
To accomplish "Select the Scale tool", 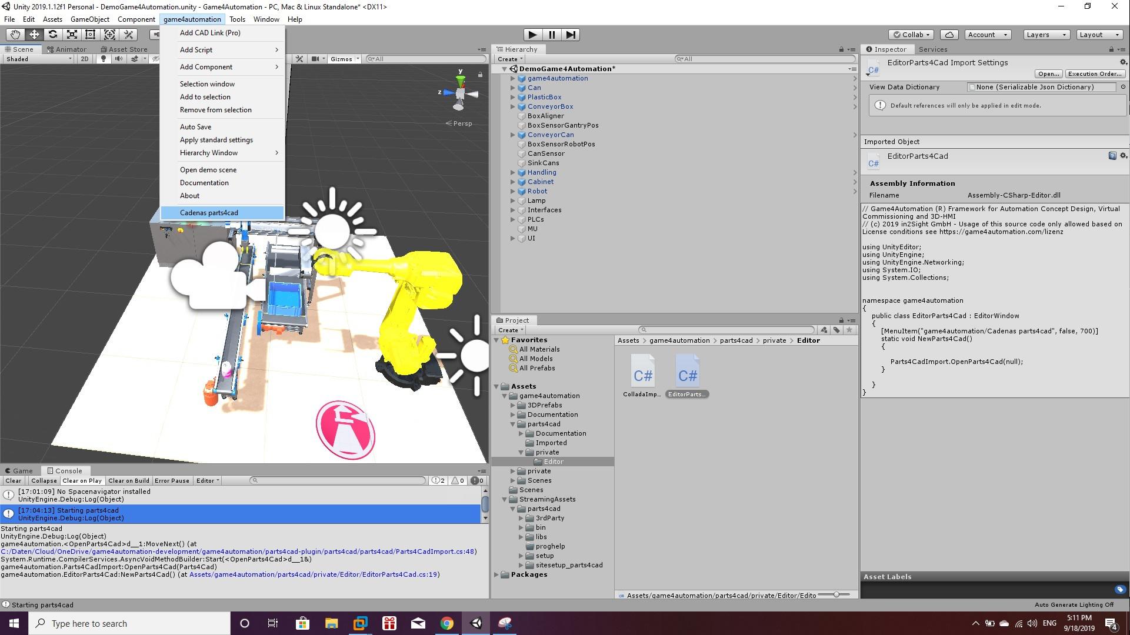I will click(72, 35).
